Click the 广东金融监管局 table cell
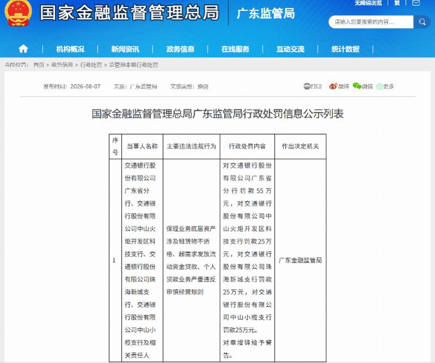 click(301, 260)
